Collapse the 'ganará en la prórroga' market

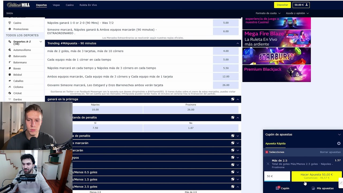(238, 99)
